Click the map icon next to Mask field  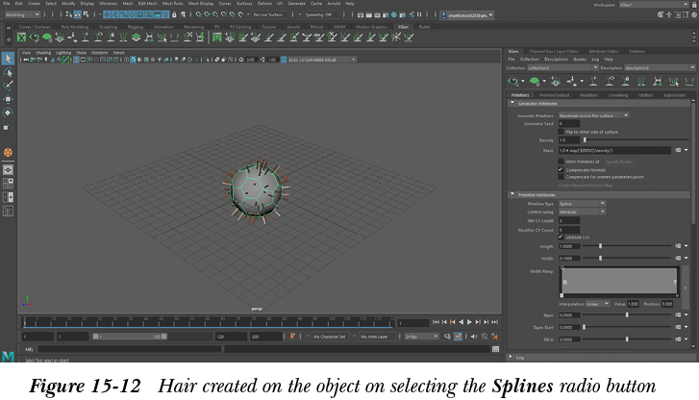pyautogui.click(x=679, y=150)
